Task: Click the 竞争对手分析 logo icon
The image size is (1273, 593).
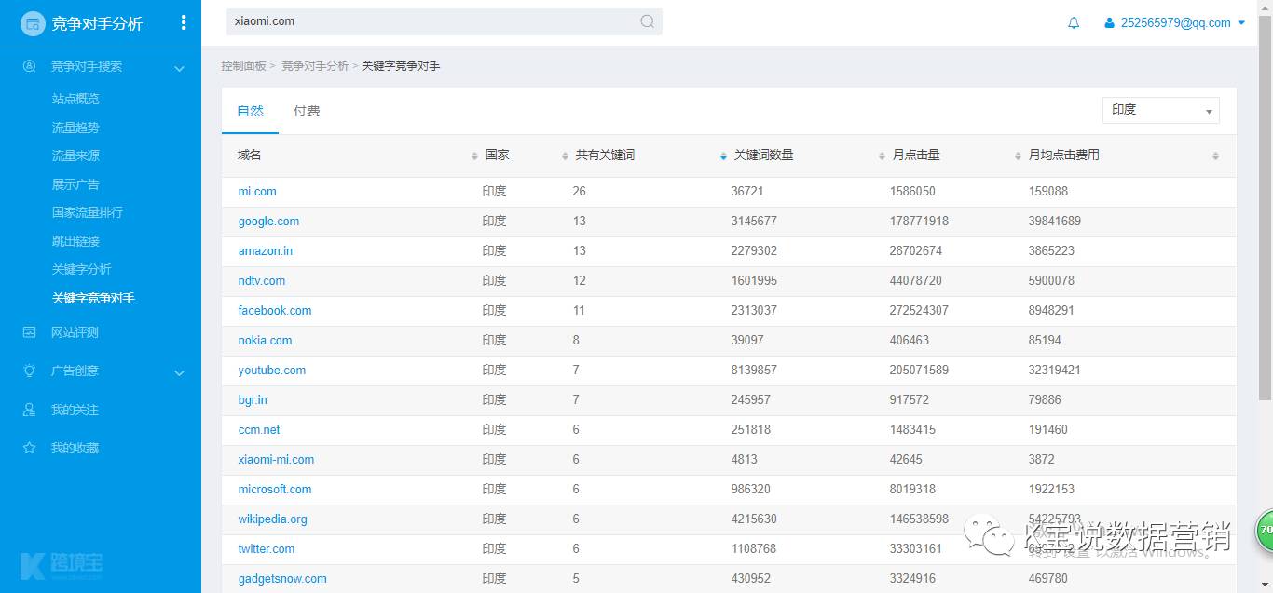Action: (33, 23)
